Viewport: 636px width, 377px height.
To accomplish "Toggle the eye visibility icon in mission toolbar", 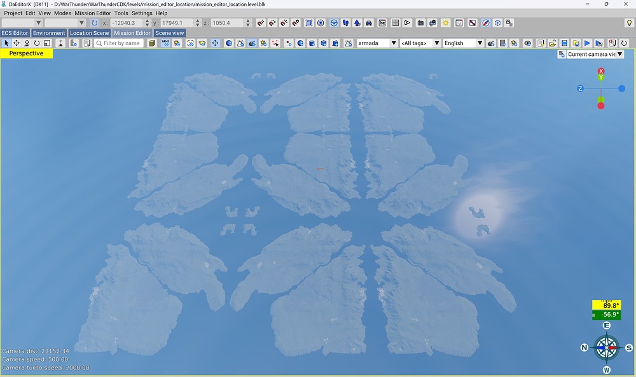I will pos(527,43).
